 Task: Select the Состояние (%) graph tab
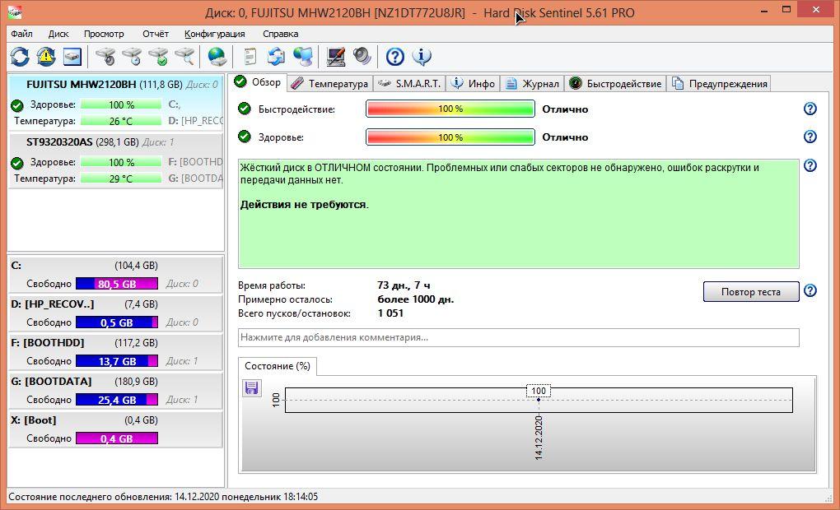coord(277,366)
